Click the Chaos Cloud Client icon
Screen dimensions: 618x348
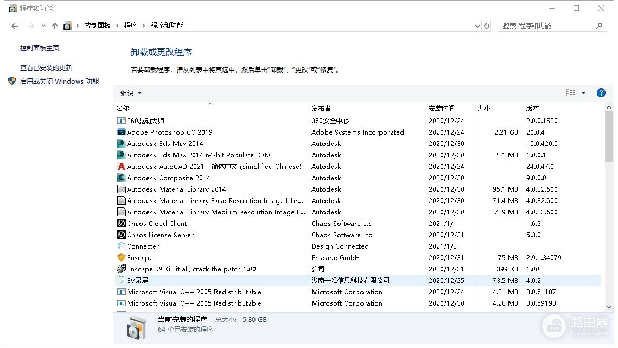point(122,223)
